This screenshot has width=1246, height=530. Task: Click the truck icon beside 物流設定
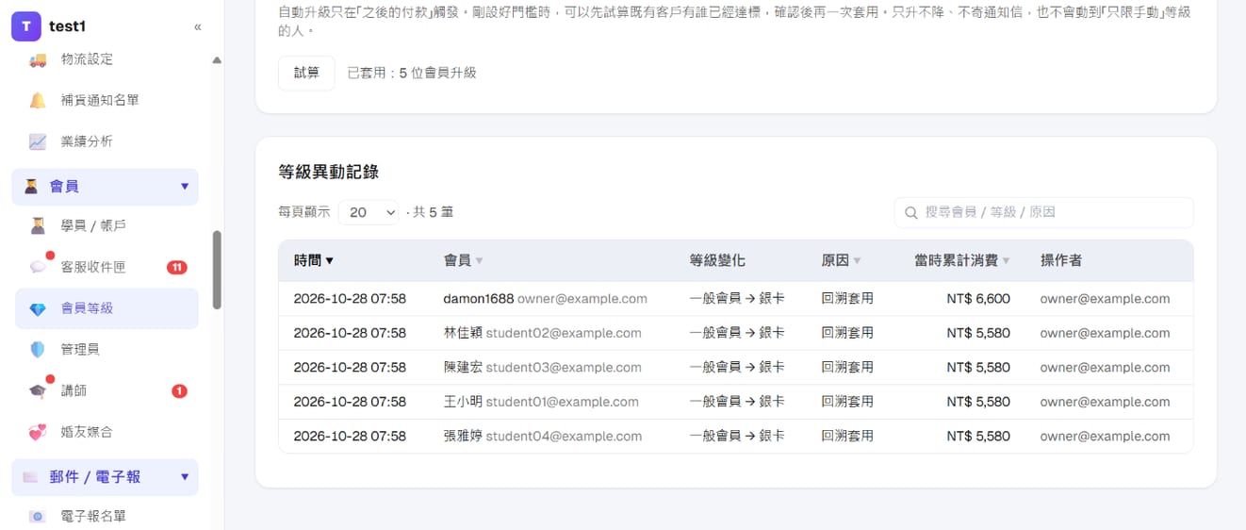tap(38, 59)
